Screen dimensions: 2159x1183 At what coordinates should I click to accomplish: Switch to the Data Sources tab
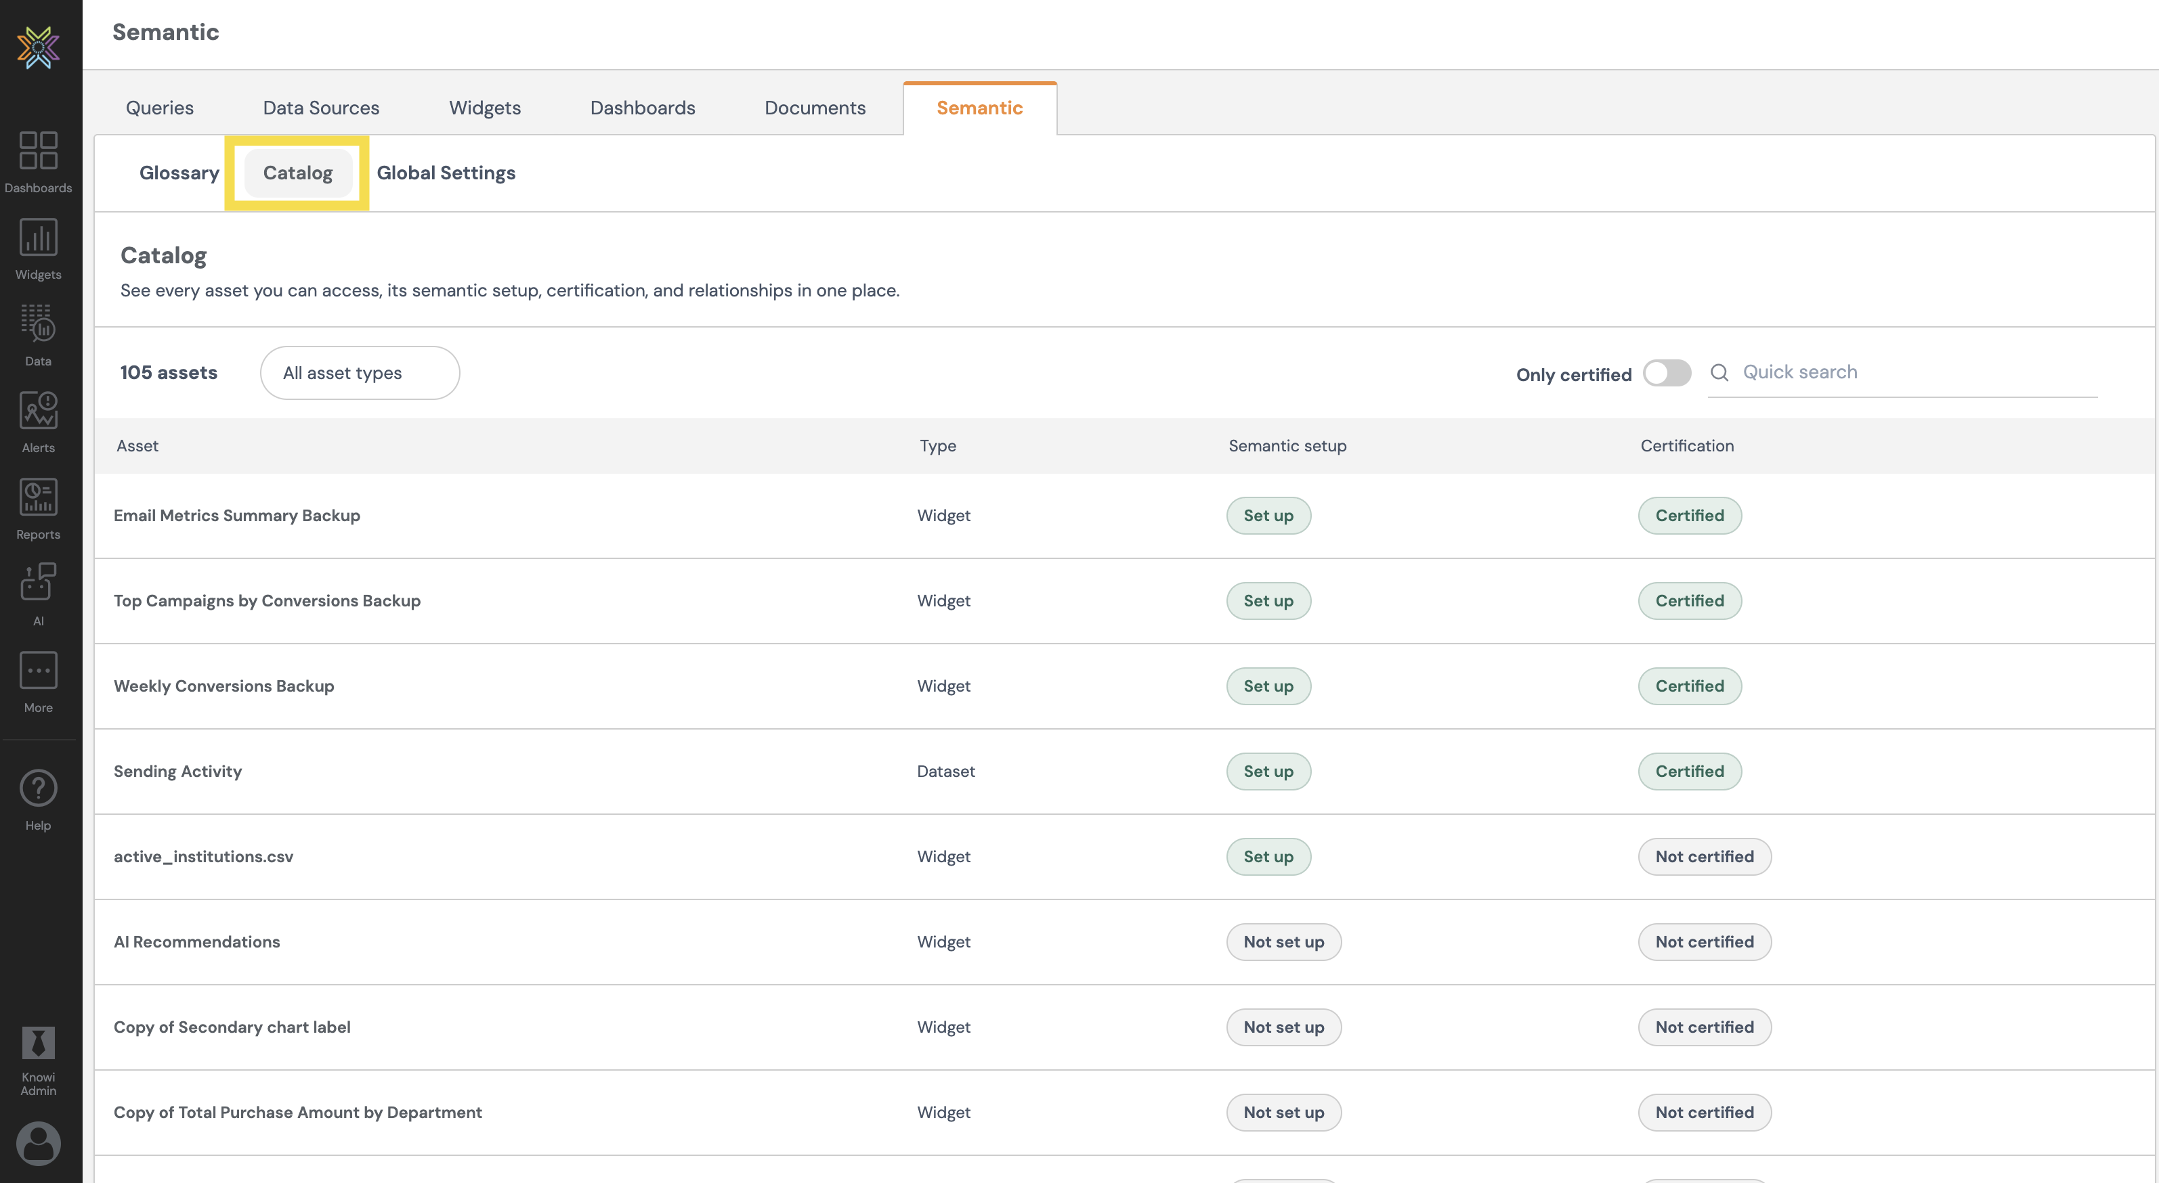tap(321, 107)
